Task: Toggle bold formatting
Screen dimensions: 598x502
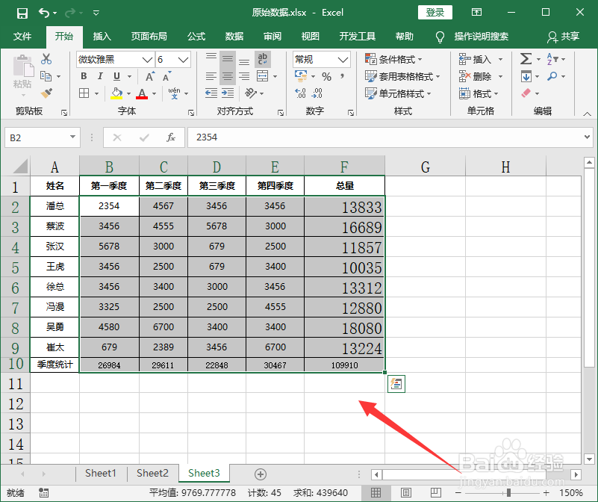Action: [x=84, y=76]
